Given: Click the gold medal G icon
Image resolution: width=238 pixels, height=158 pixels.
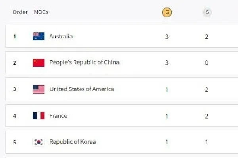Looking at the screenshot, I should click(167, 12).
